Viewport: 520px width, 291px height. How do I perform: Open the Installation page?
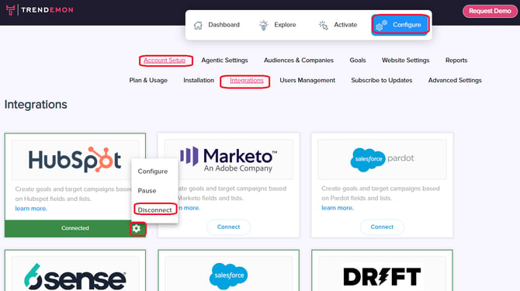point(199,80)
